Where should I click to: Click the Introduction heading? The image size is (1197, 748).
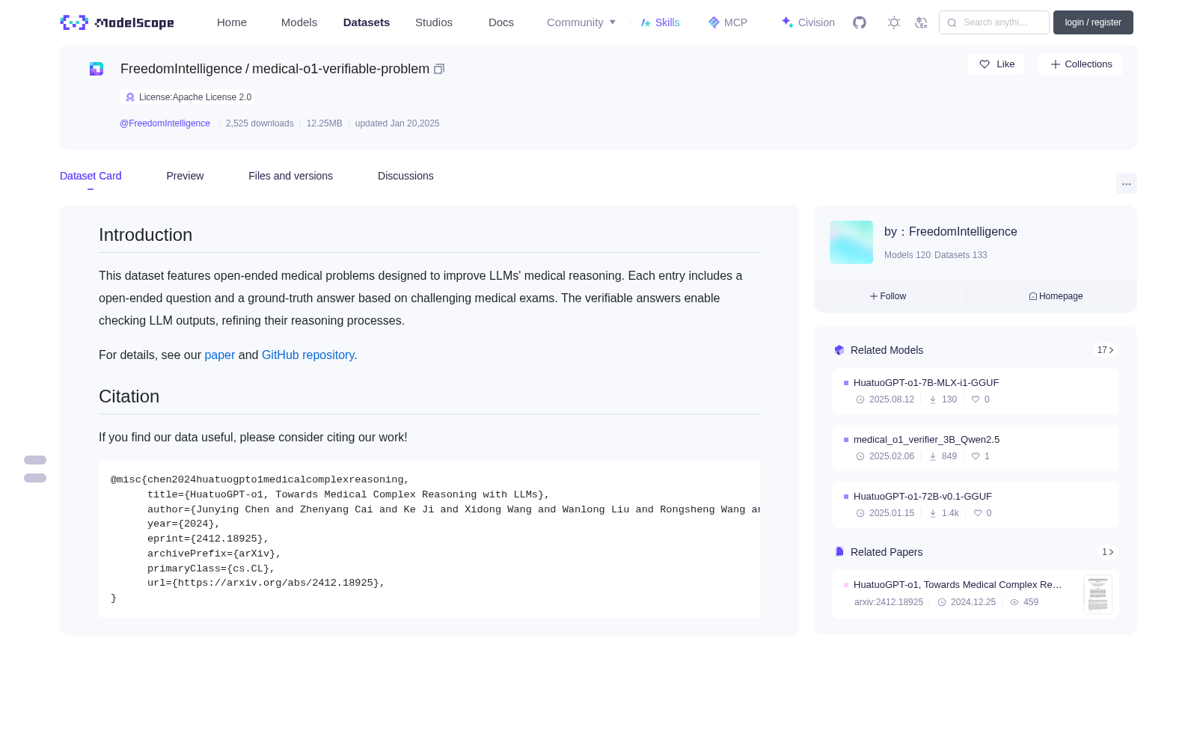tap(145, 235)
